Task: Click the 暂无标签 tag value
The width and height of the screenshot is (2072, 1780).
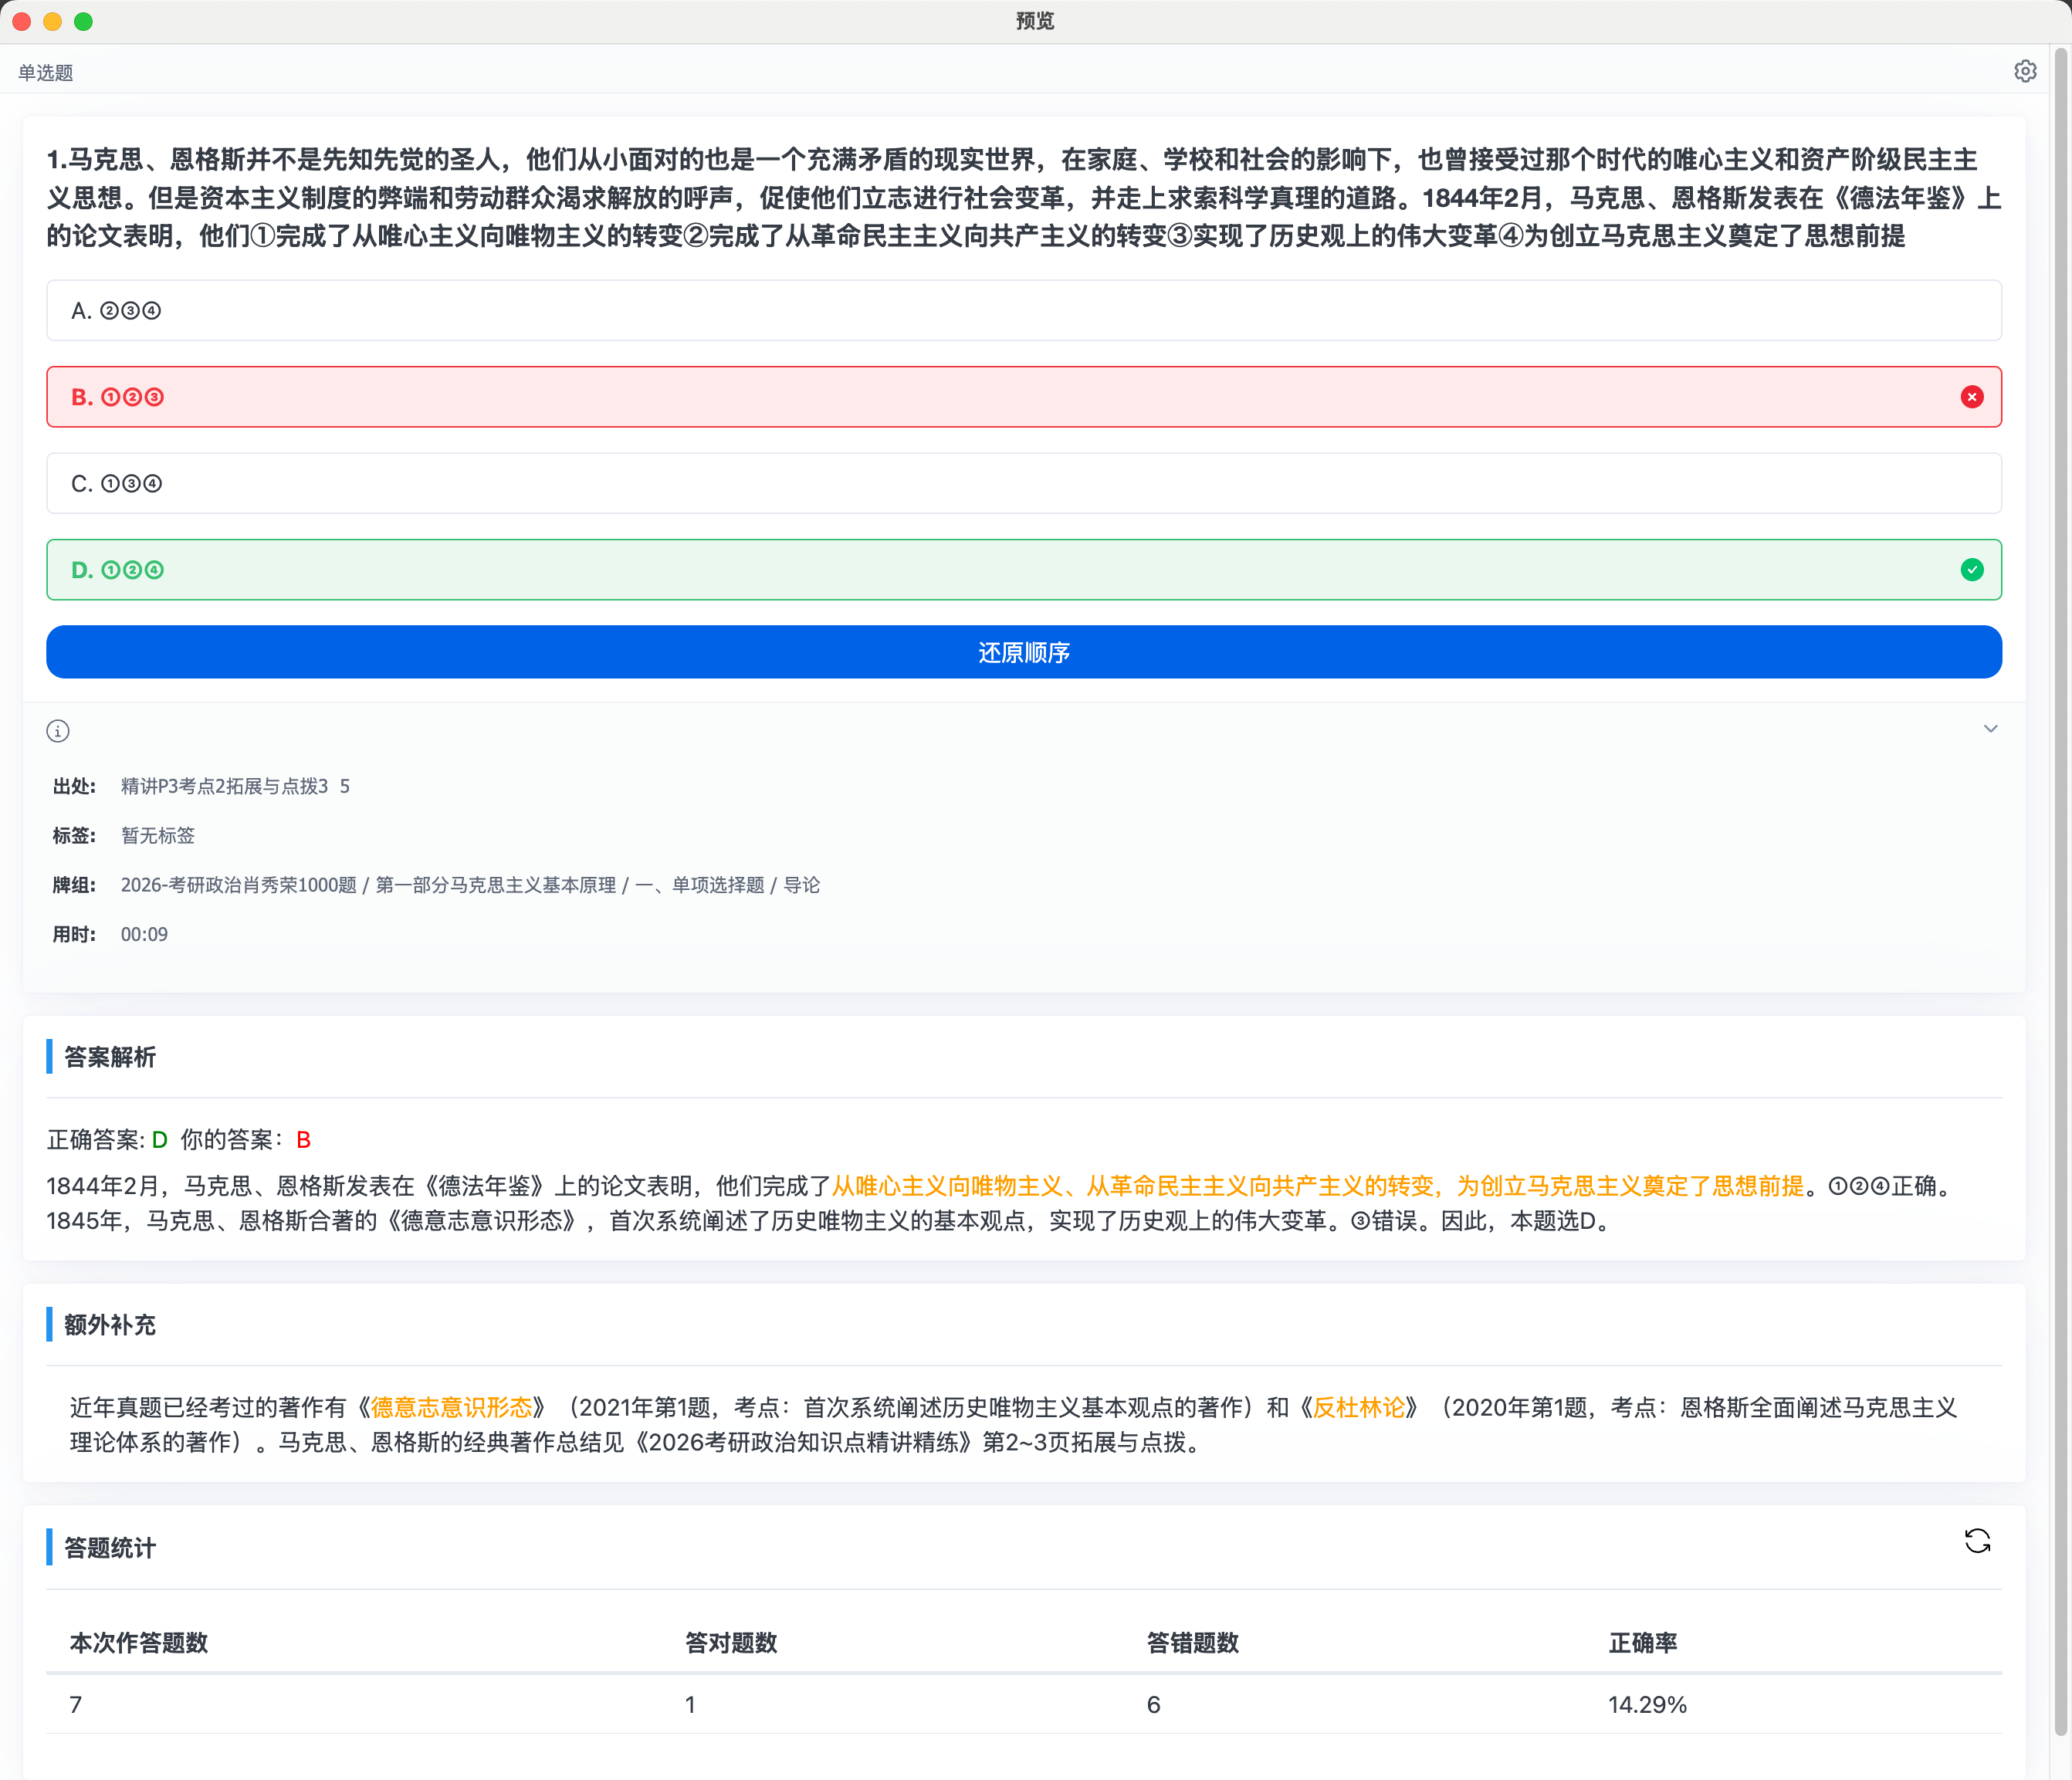Action: coord(158,835)
